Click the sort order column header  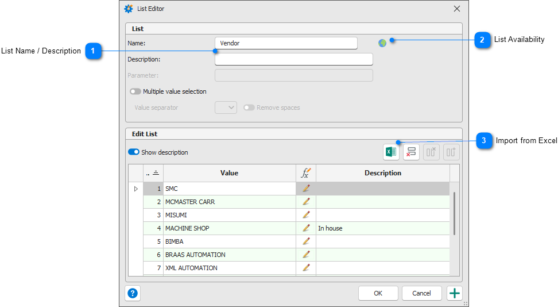coord(153,173)
